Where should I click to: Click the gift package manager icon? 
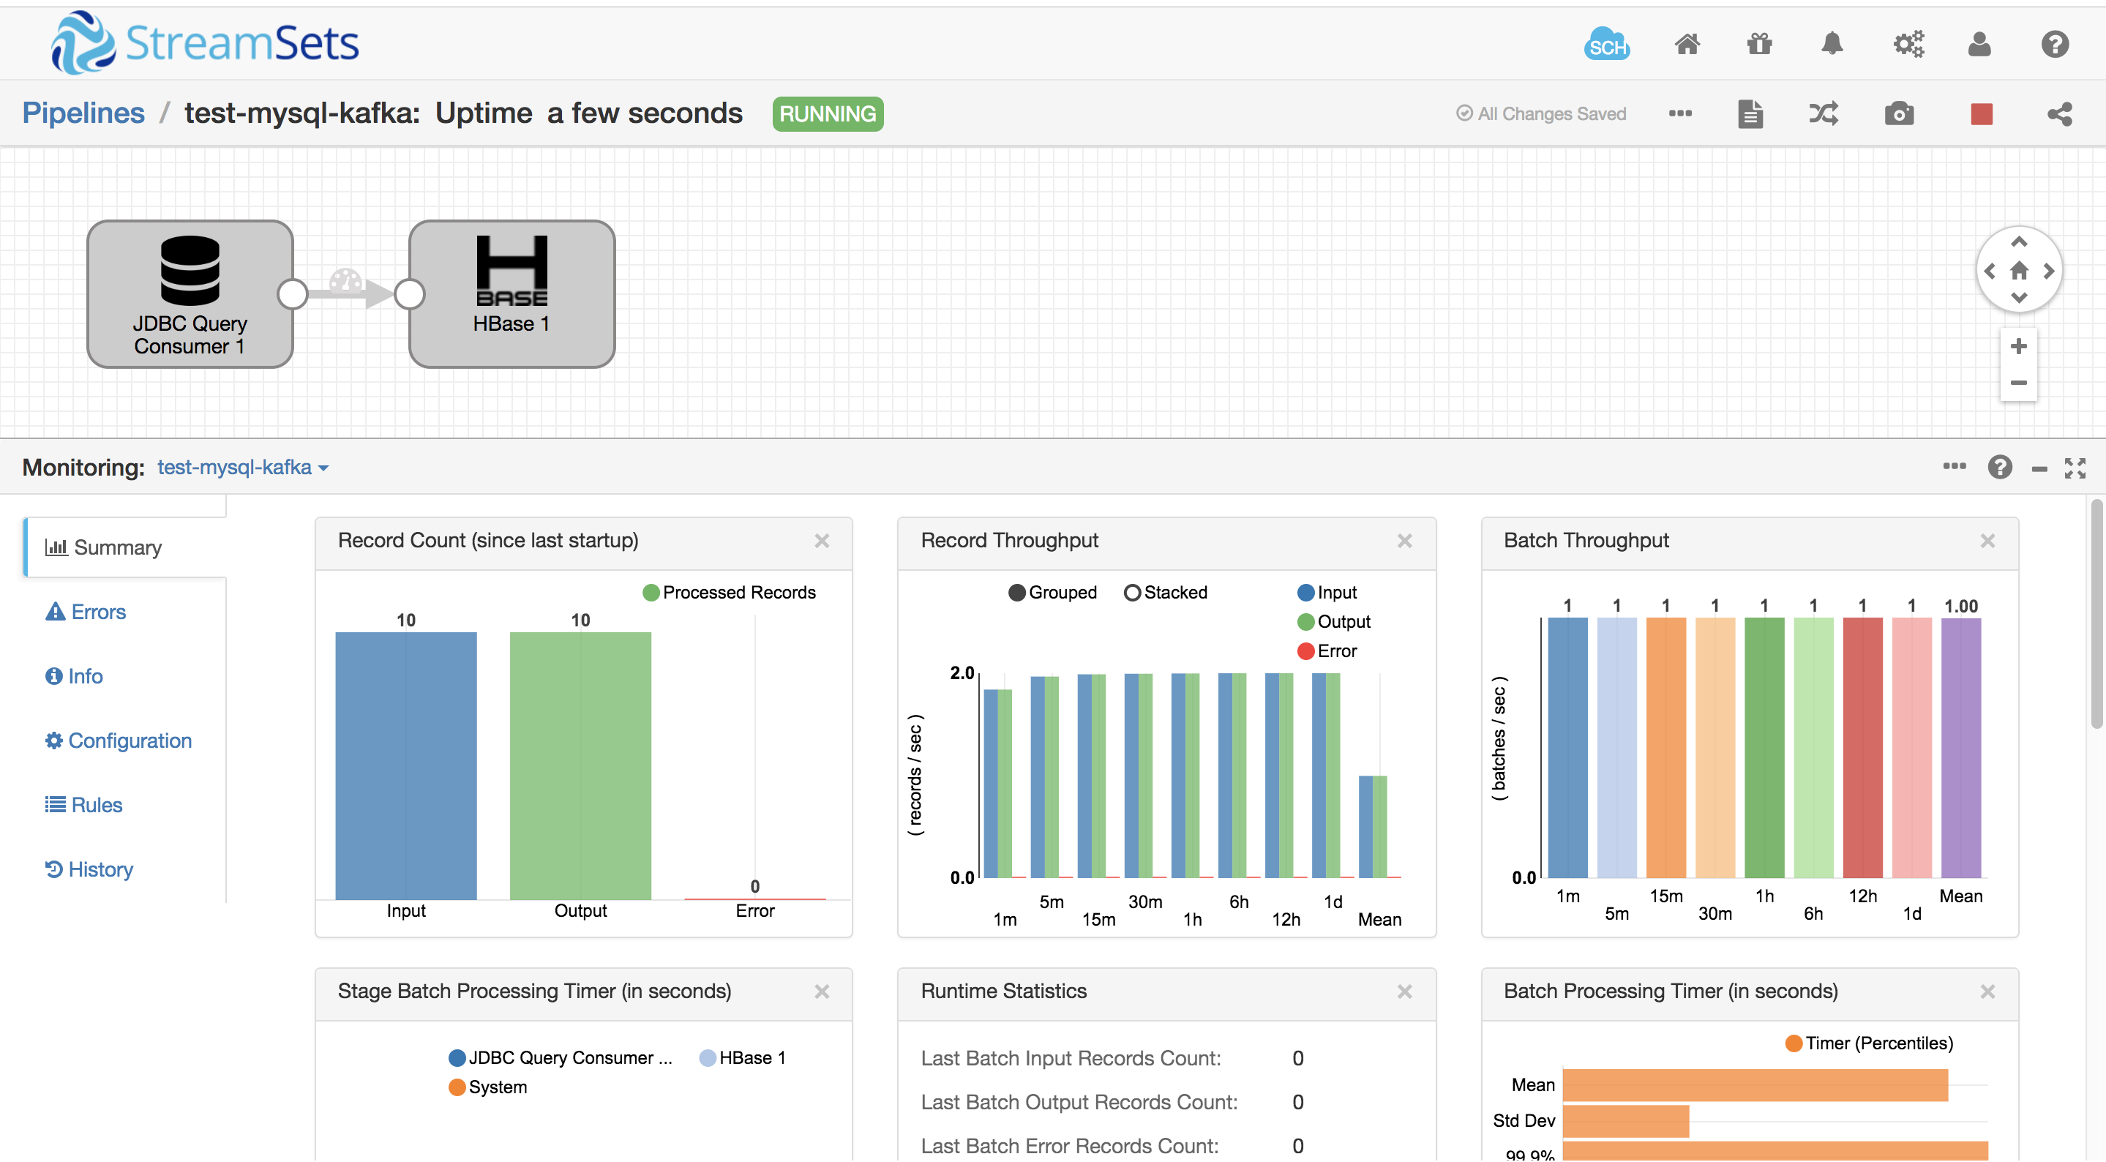click(1759, 43)
